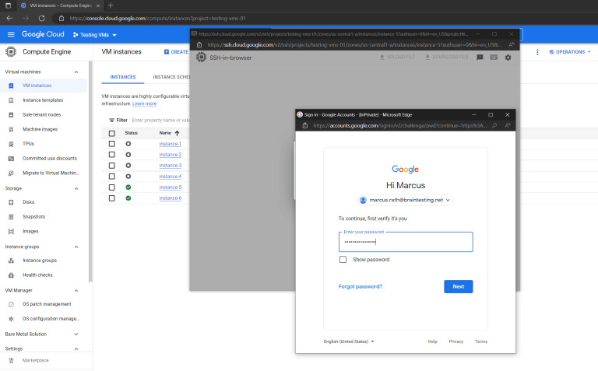The image size is (598, 371).
Task: Select the checkbox for instance-1
Action: coord(112,144)
